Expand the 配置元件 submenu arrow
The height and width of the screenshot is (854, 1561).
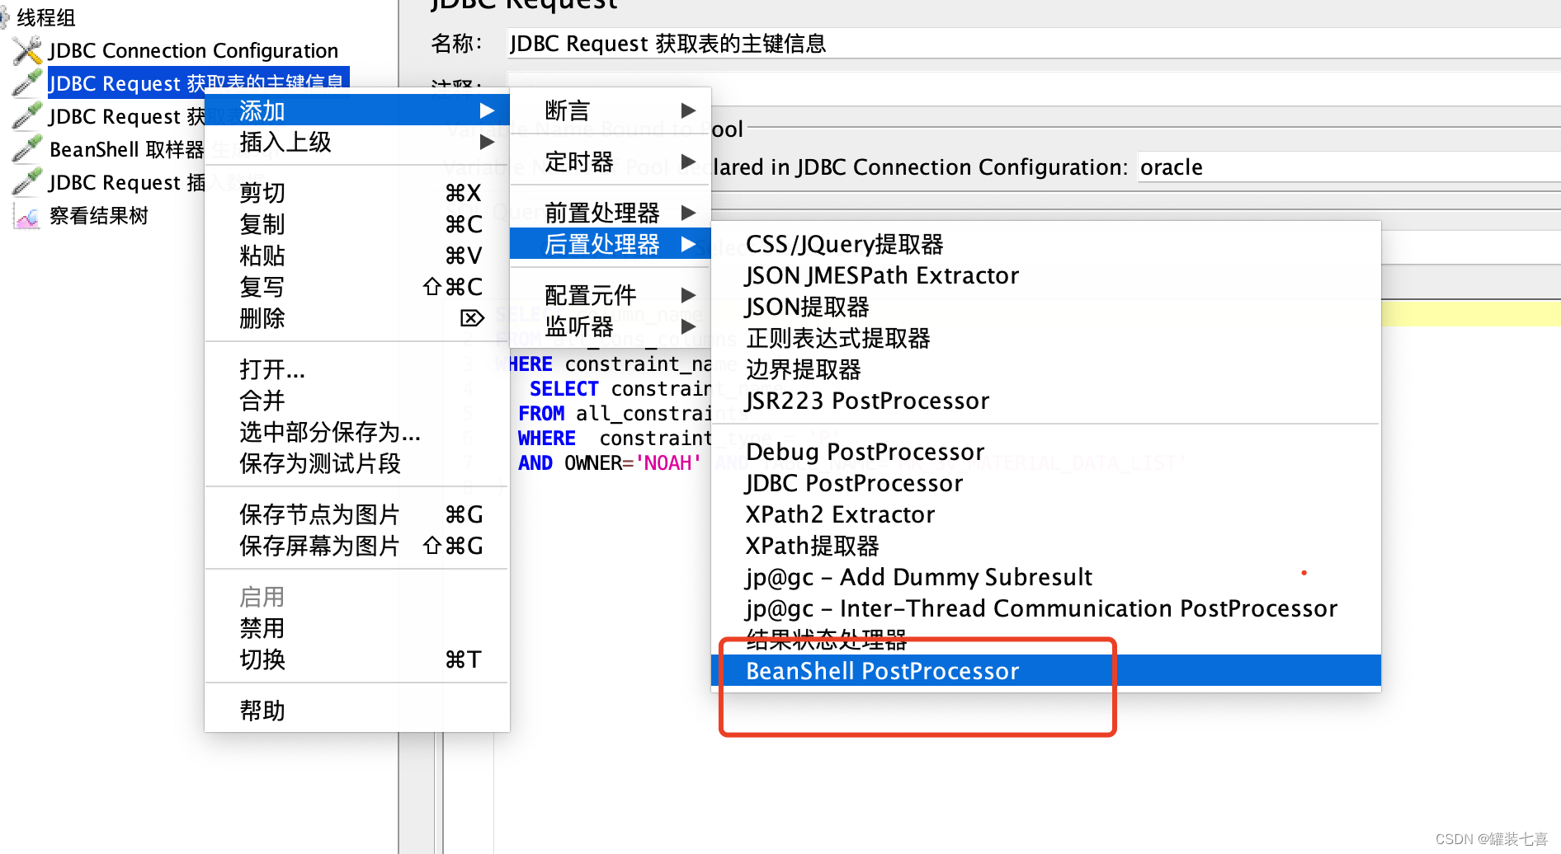(x=688, y=295)
